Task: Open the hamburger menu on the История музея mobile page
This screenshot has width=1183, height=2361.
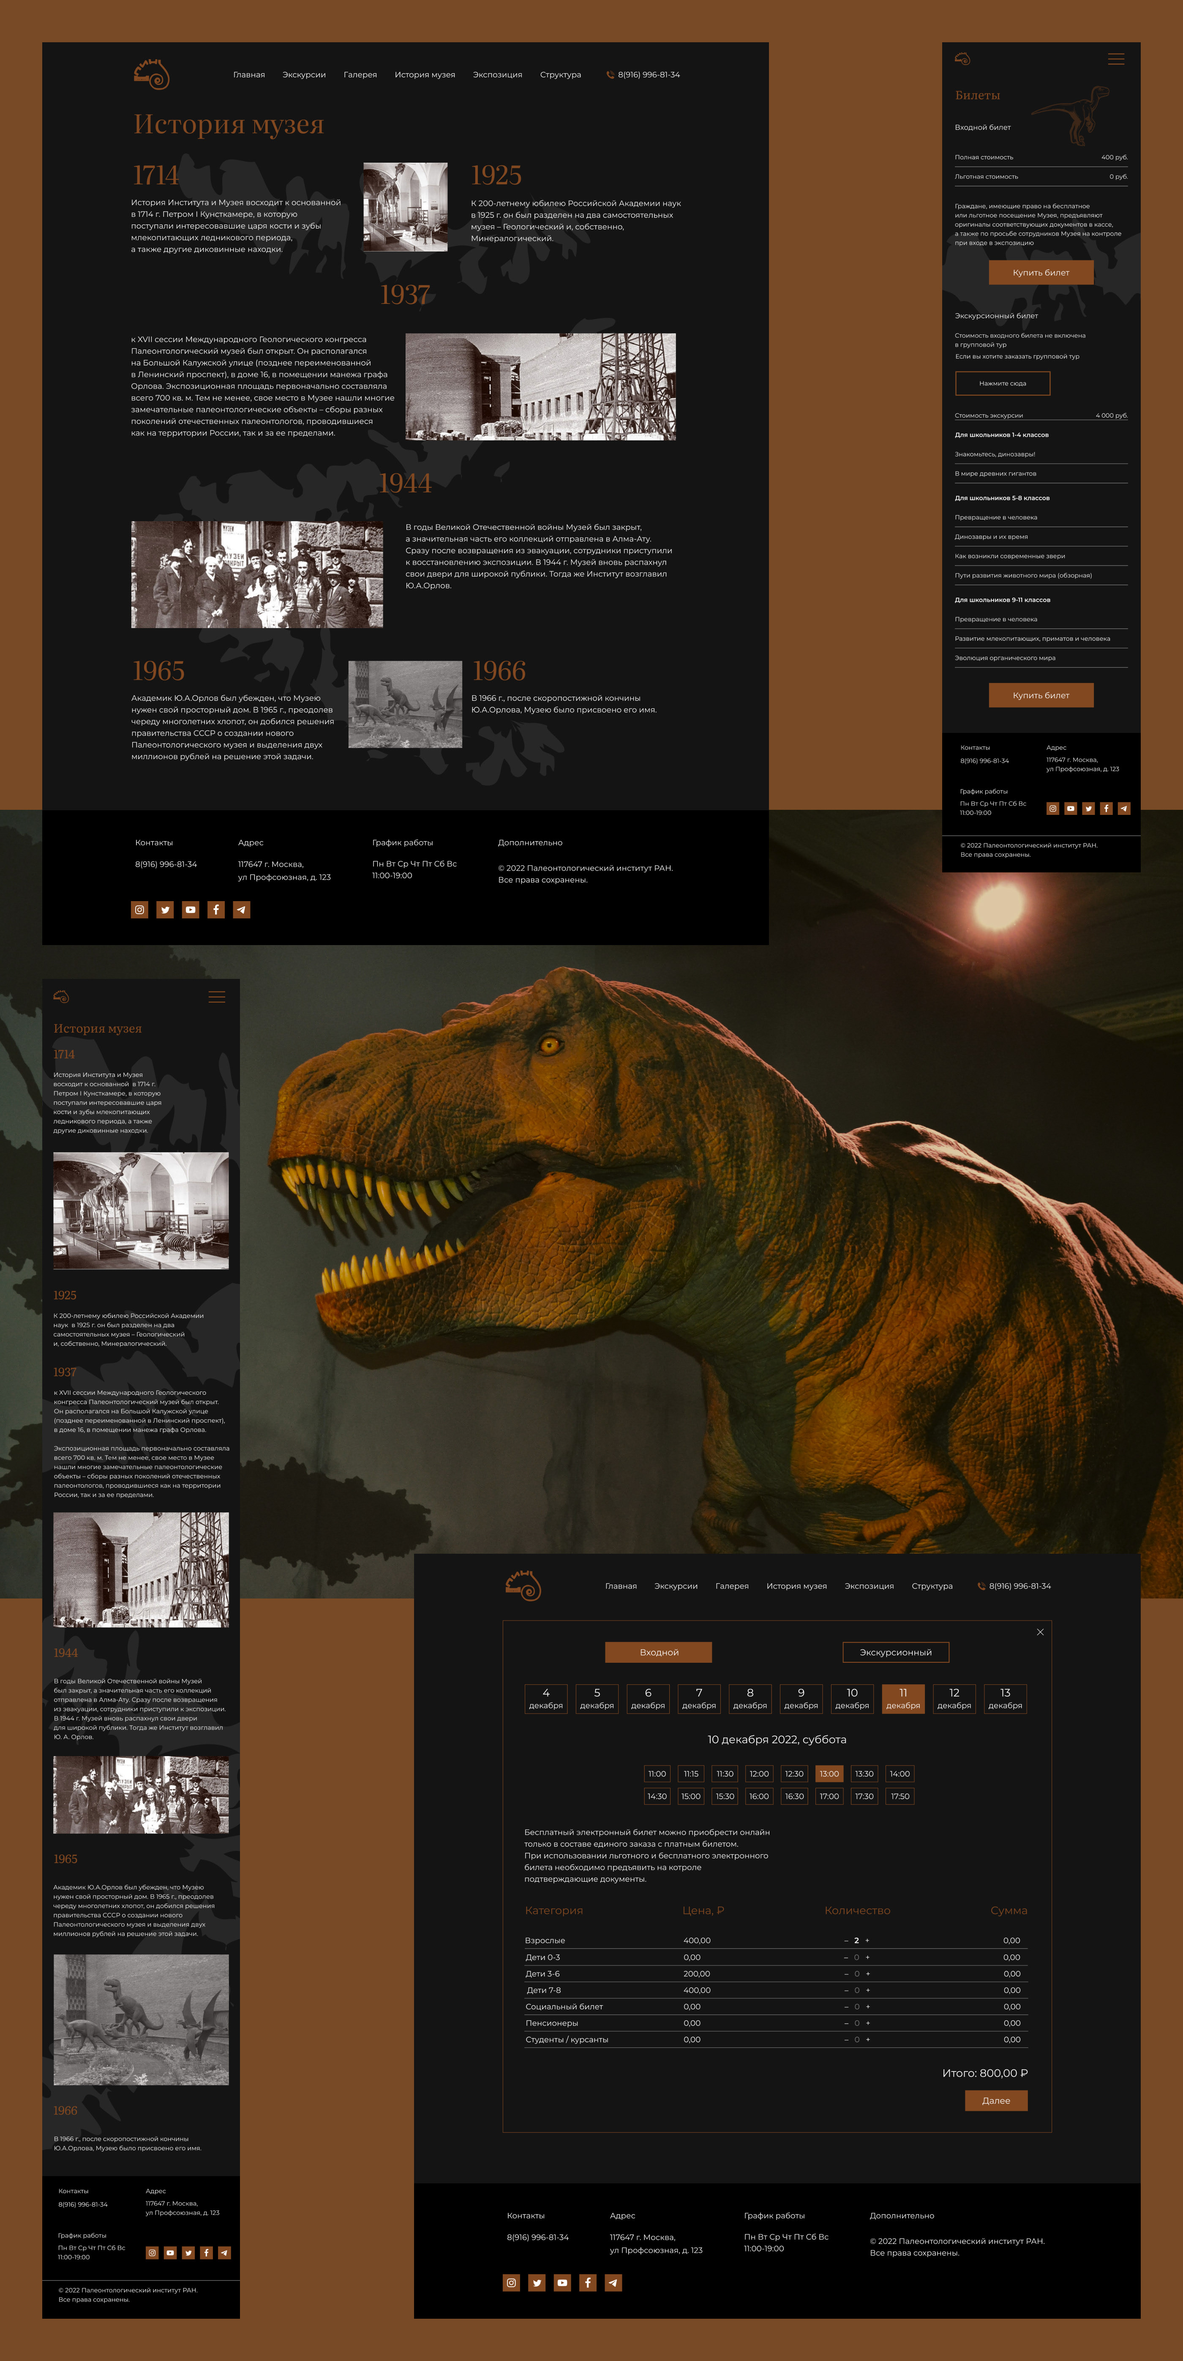Action: 217,997
